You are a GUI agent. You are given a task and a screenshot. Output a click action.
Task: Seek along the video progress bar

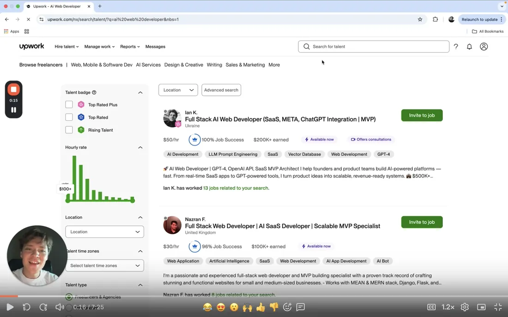click(254, 296)
